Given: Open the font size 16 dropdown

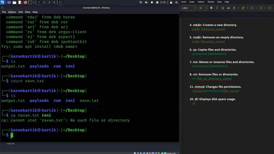Looking at the screenshot, I should (203, 8).
